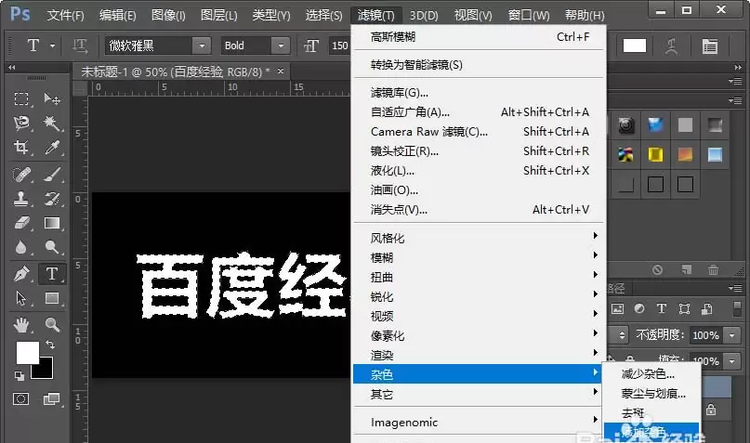This screenshot has height=443, width=750.
Task: Select the Pen tool
Action: 21,274
